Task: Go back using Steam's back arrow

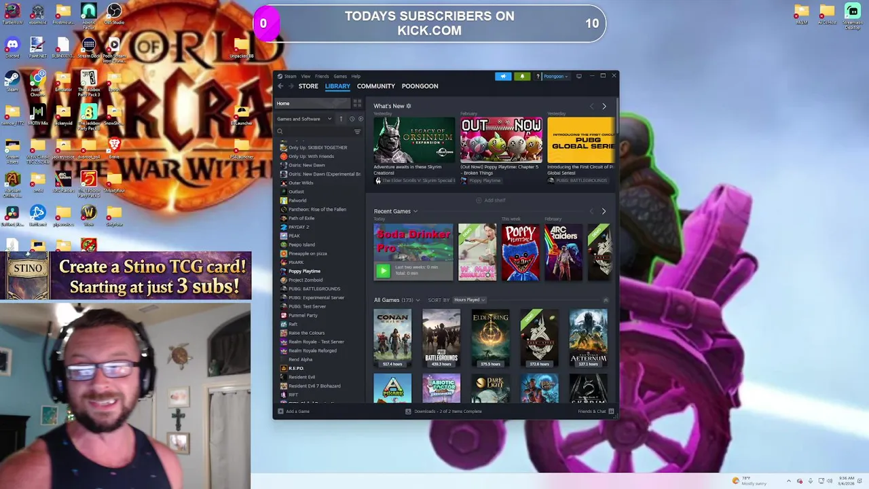Action: click(280, 86)
